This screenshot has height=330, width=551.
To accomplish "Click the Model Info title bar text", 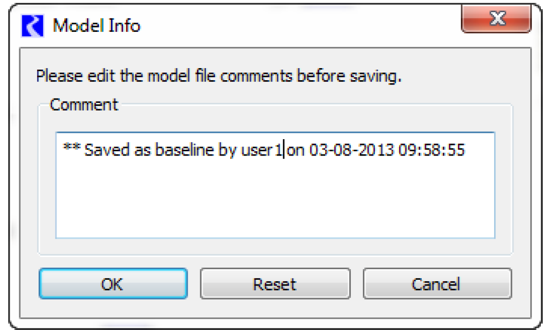I will pos(96,26).
